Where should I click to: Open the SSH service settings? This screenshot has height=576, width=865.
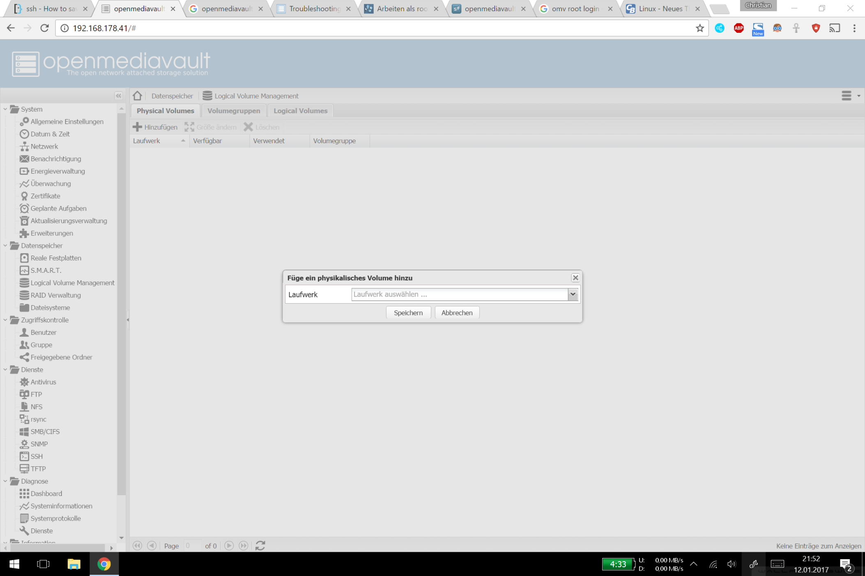click(x=36, y=456)
